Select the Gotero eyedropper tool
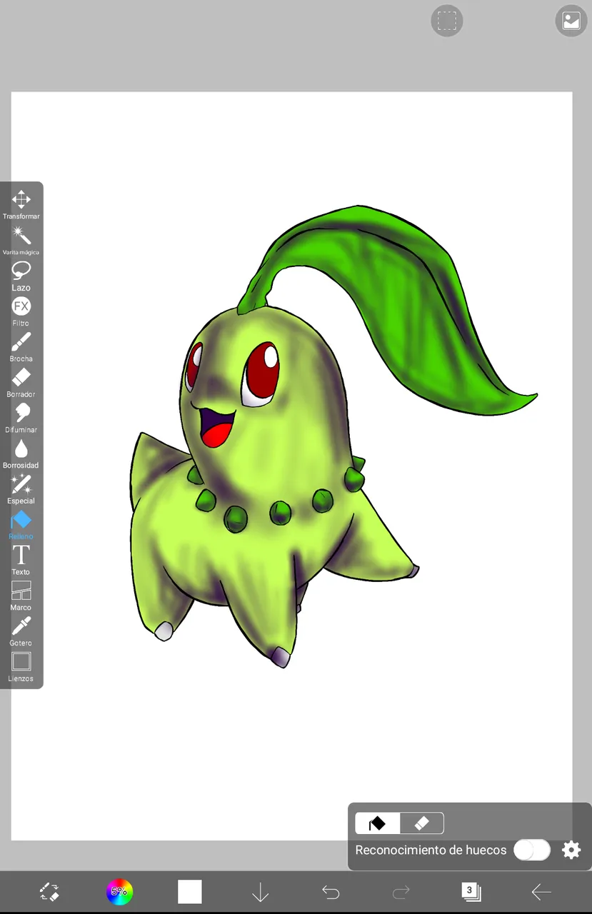The image size is (592, 914). tap(21, 631)
